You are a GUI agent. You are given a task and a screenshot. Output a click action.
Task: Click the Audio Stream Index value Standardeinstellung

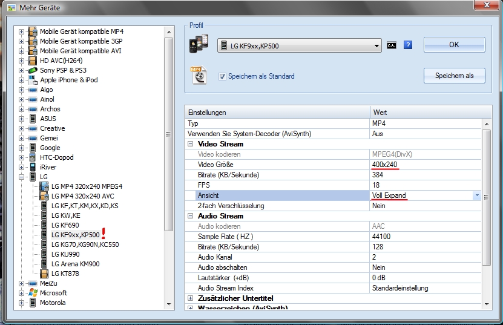(x=400, y=288)
